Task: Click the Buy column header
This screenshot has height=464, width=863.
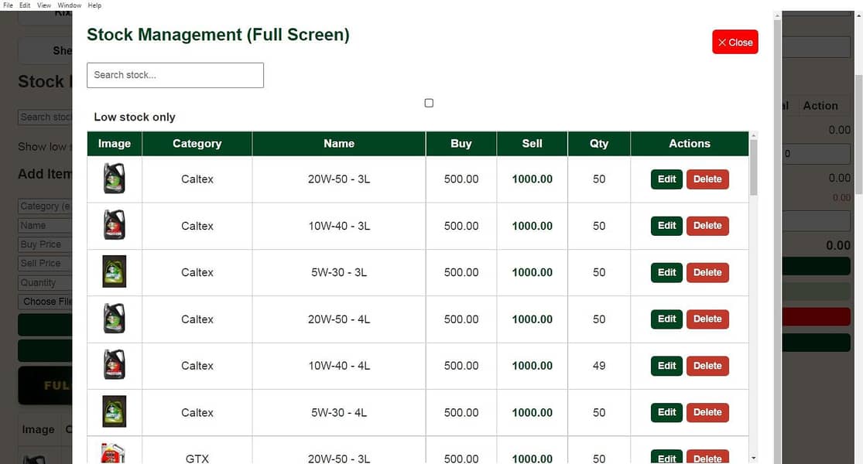Action: (461, 144)
